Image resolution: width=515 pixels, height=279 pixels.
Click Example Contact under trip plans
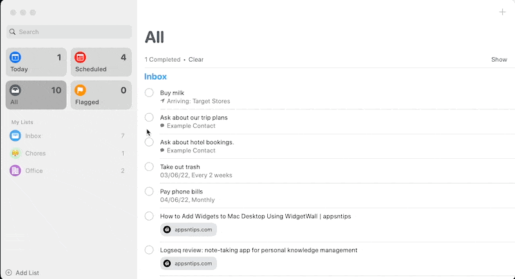tap(191, 126)
